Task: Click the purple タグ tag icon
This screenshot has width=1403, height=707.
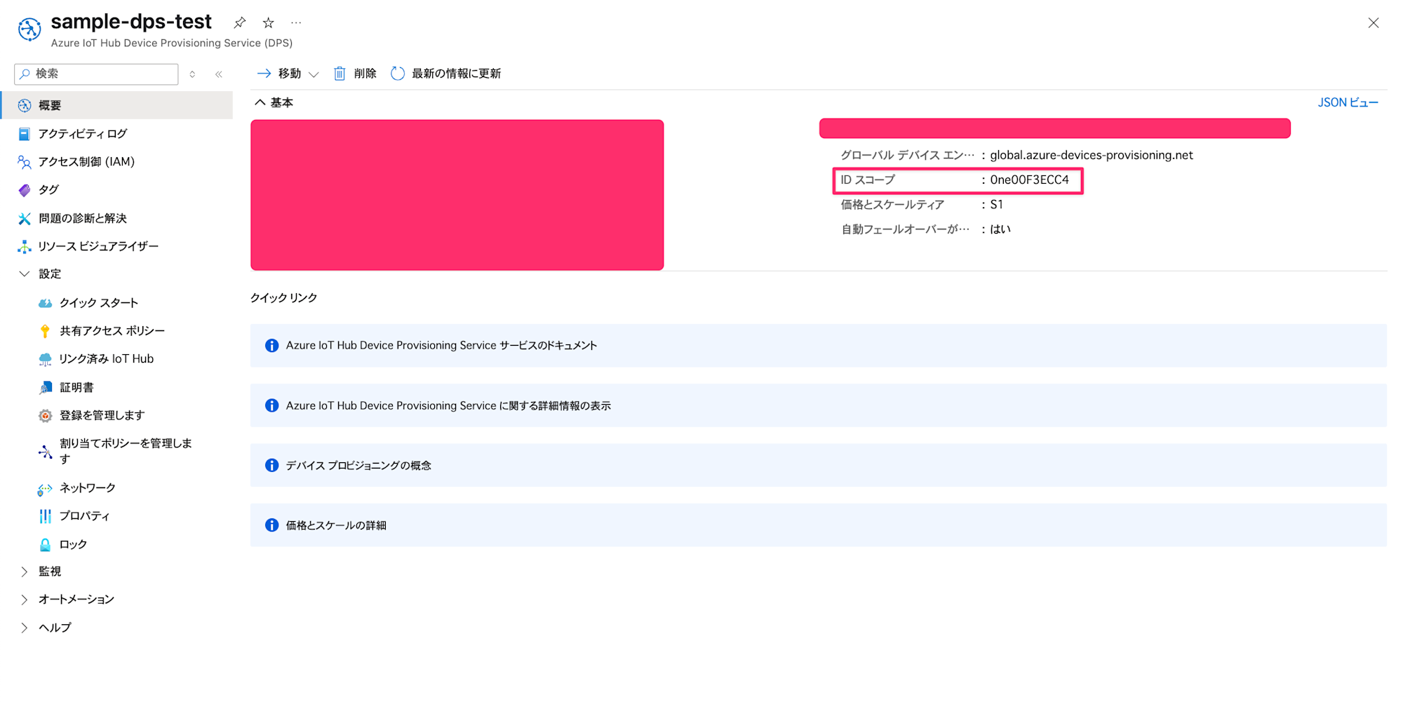Action: coord(25,190)
